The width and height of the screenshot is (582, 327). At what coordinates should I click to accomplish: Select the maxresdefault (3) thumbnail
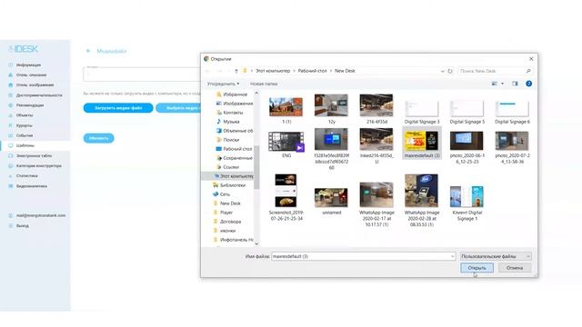point(422,144)
